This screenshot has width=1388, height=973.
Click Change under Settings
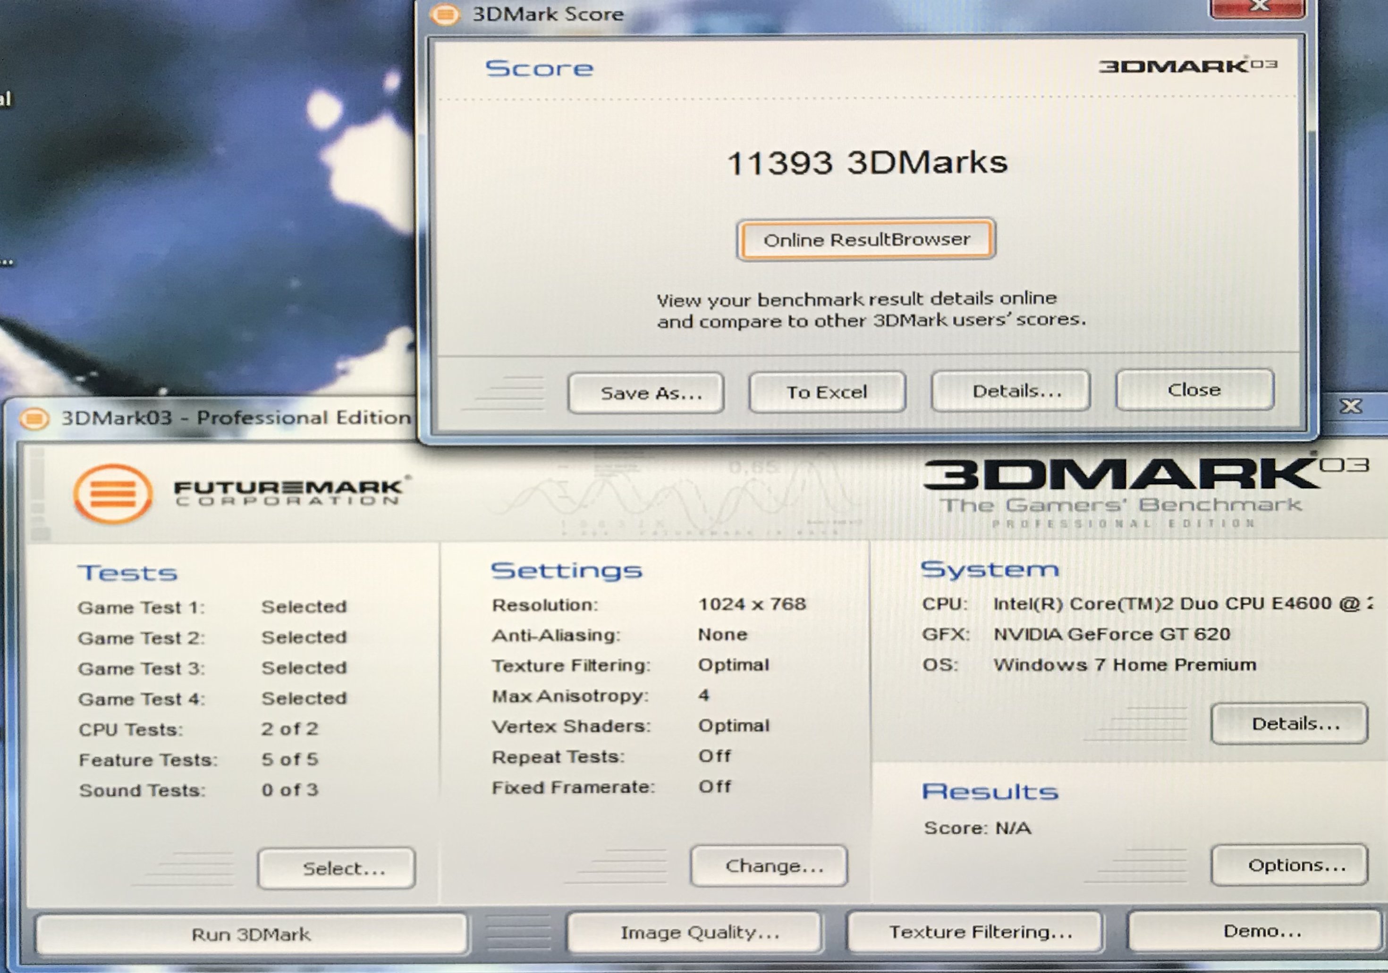(769, 866)
